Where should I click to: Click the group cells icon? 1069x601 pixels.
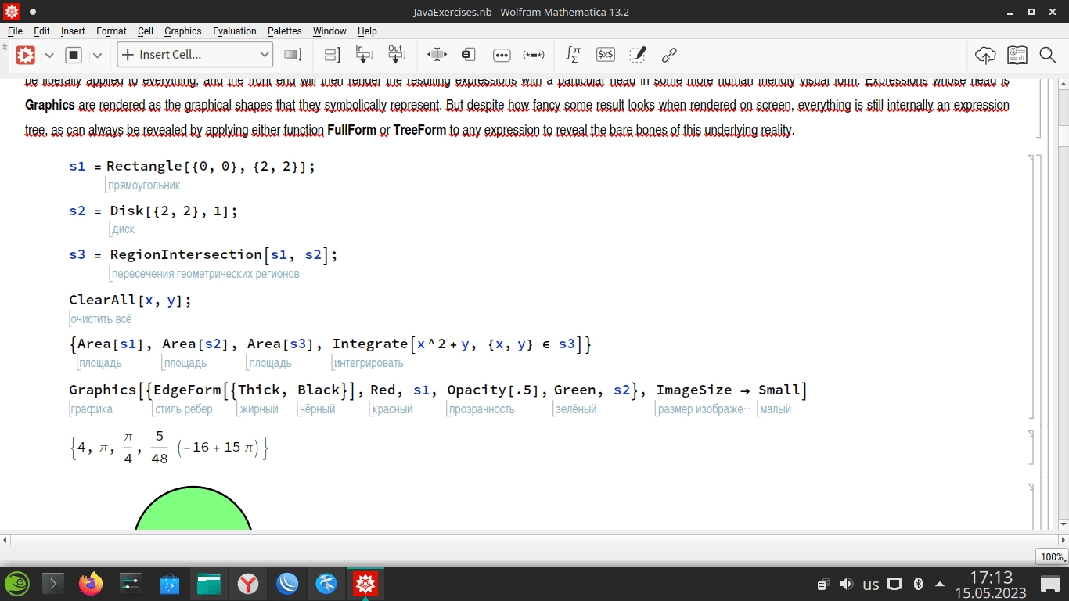[332, 55]
